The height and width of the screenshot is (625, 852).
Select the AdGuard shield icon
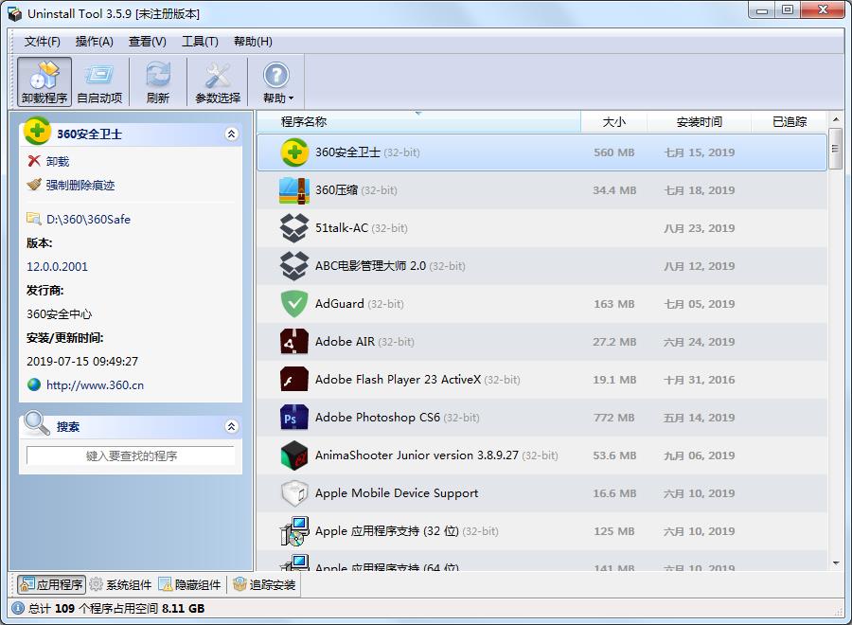[x=294, y=304]
